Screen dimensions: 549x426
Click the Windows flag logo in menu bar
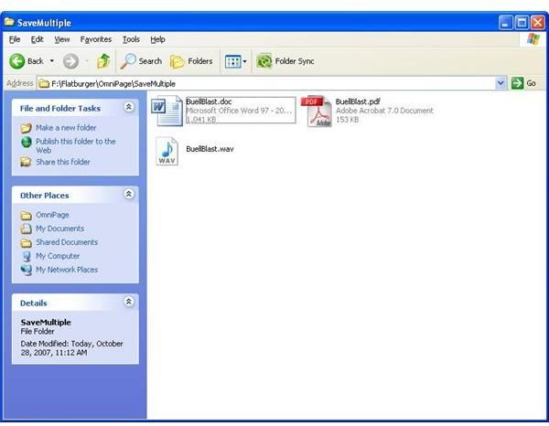(533, 38)
